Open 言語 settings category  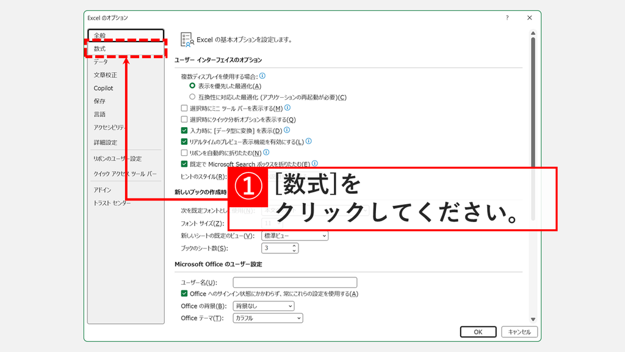click(126, 114)
